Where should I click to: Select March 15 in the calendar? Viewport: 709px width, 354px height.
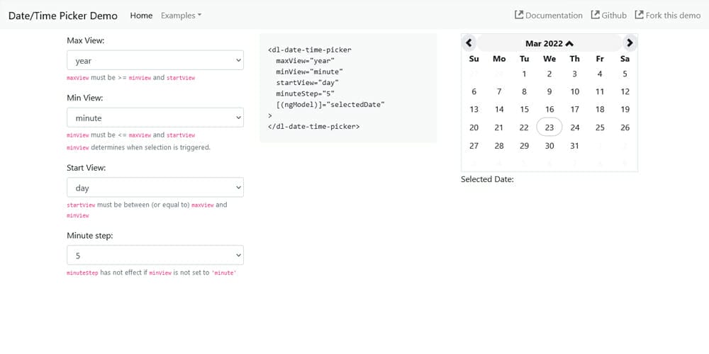tap(524, 109)
